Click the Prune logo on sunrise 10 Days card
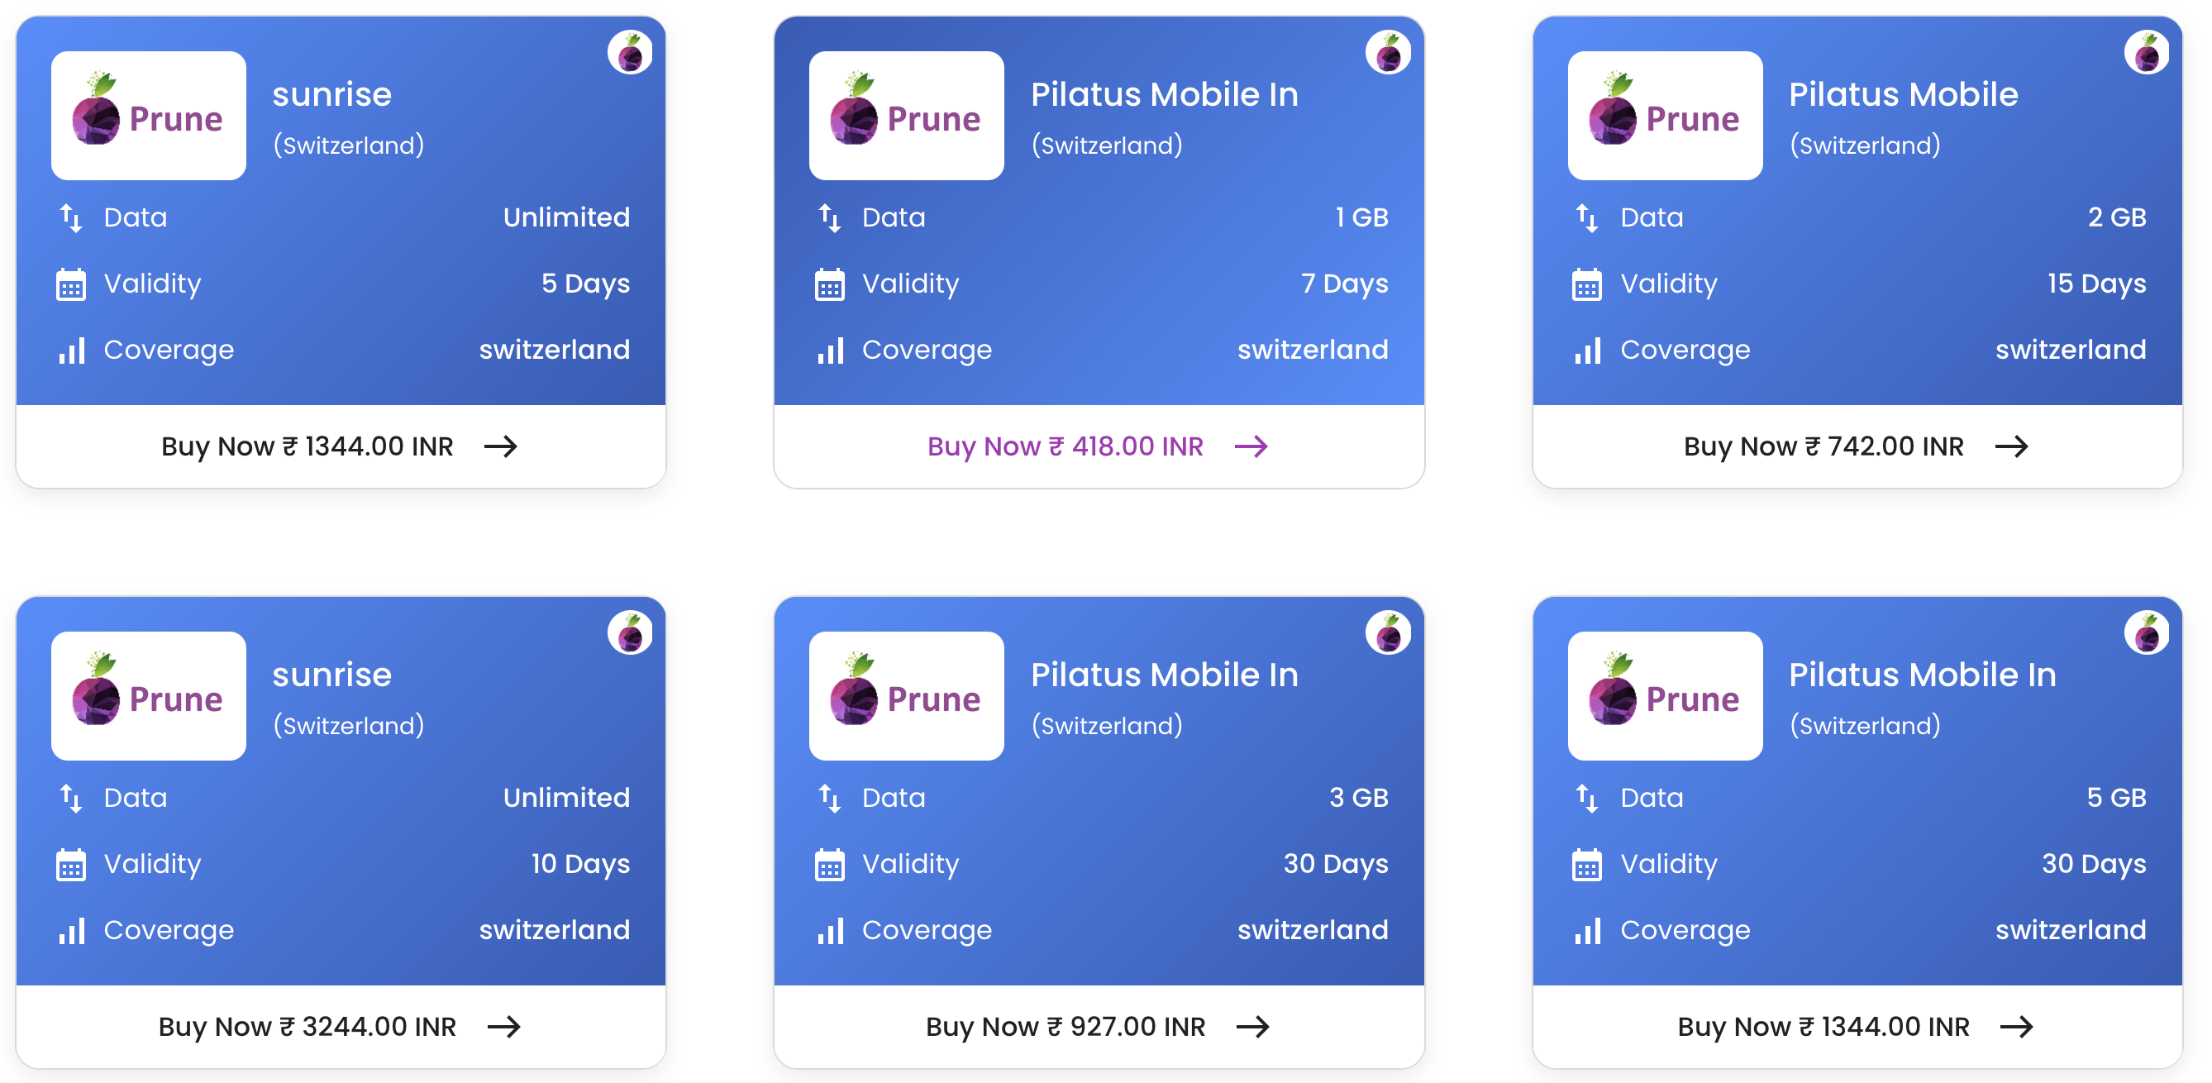 pyautogui.click(x=149, y=695)
